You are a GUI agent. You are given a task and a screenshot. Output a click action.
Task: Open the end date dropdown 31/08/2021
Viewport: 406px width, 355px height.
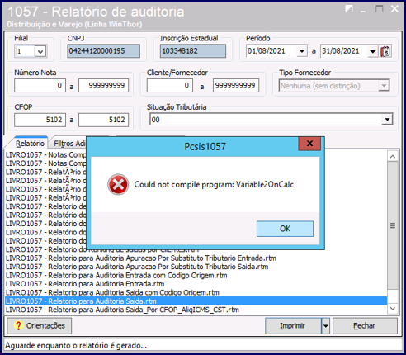[372, 51]
